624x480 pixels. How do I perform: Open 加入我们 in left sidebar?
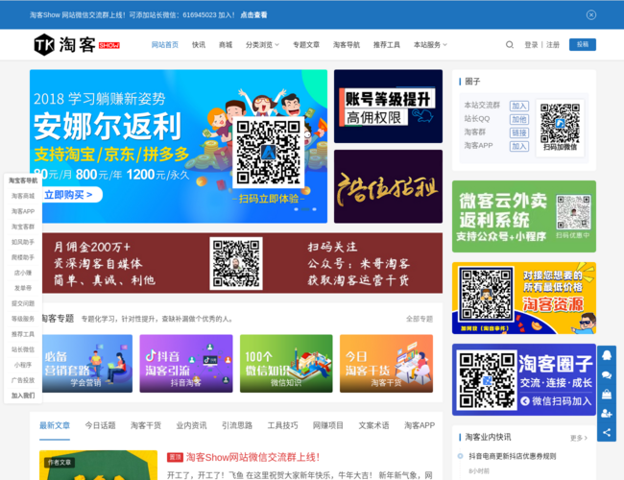click(x=23, y=396)
